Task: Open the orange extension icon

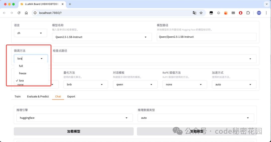Action: click(x=226, y=13)
